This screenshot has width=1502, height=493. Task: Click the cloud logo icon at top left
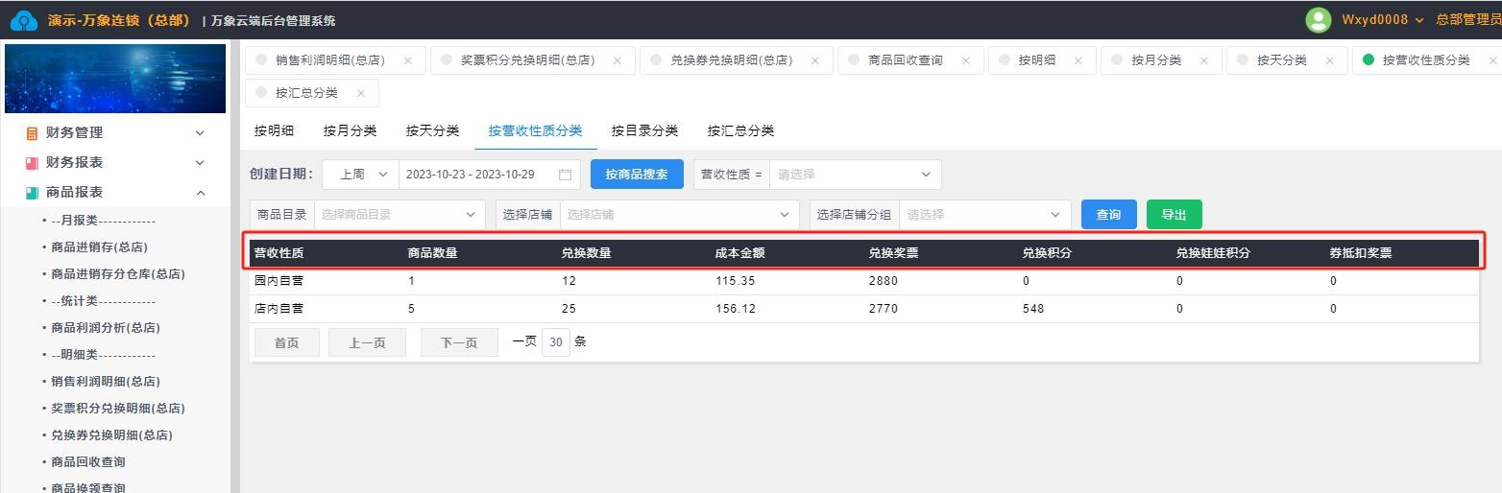point(24,20)
